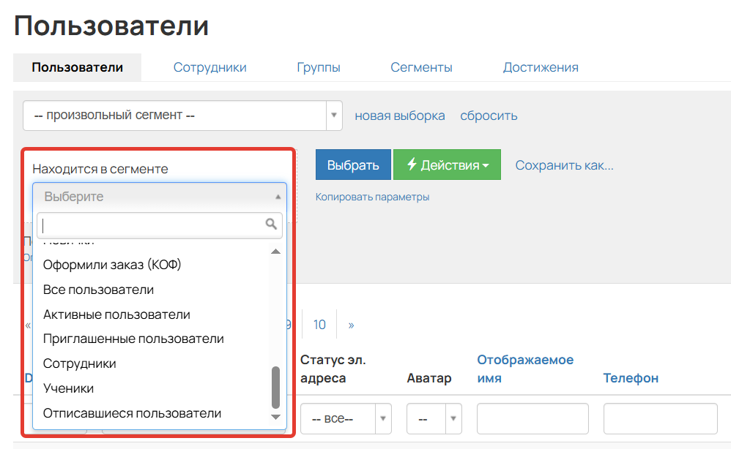Click the Телефон filter input field
Screen dimensions: 731x449
[660, 418]
